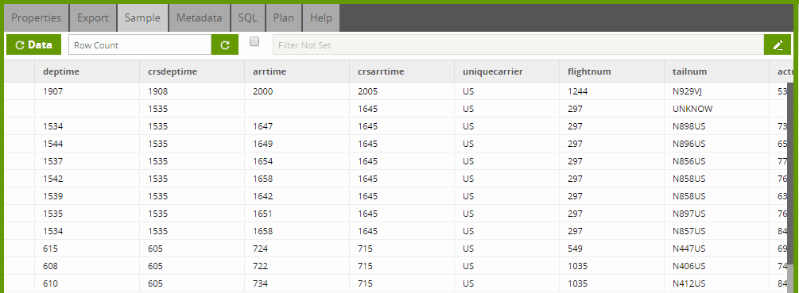Screen dimensions: 799x293
Task: Open the Metadata tab
Action: tap(200, 17)
